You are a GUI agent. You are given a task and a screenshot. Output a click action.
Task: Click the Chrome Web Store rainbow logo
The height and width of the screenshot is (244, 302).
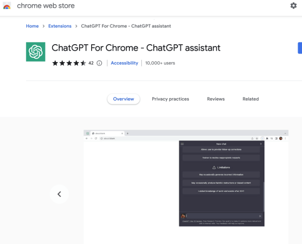click(7, 6)
